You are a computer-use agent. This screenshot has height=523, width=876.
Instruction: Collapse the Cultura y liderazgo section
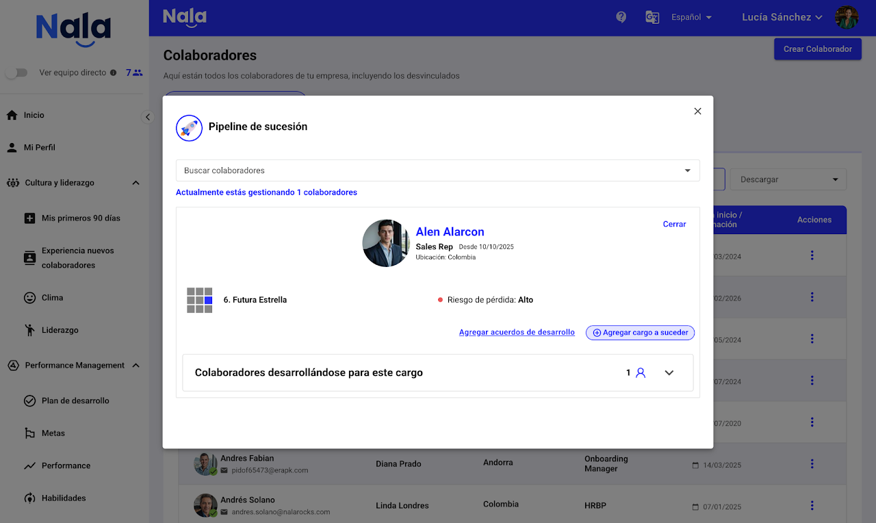[x=136, y=183]
